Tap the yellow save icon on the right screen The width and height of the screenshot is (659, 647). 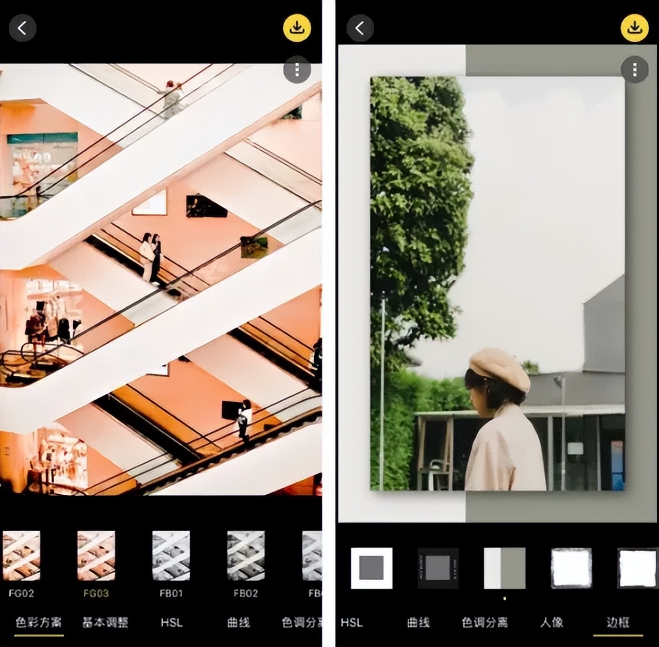635,27
